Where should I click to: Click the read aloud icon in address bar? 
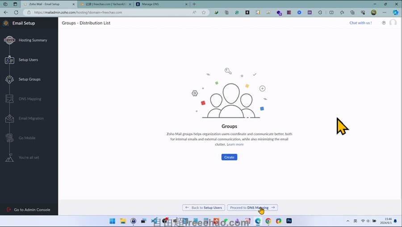tap(194, 12)
